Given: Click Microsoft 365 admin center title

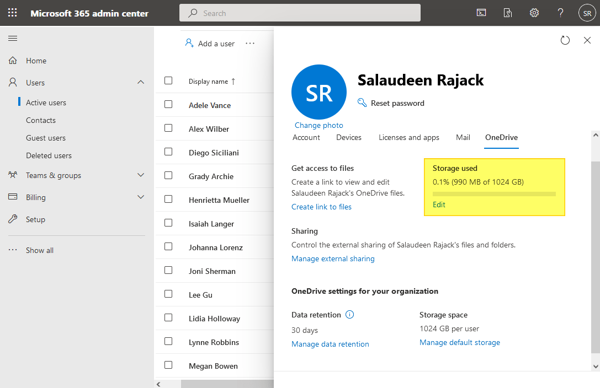Looking at the screenshot, I should coord(89,13).
